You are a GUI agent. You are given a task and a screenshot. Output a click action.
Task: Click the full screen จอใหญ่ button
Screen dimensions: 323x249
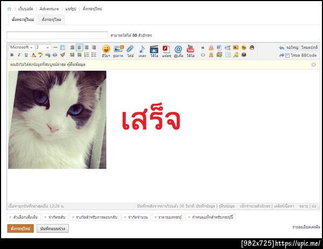pyautogui.click(x=292, y=47)
